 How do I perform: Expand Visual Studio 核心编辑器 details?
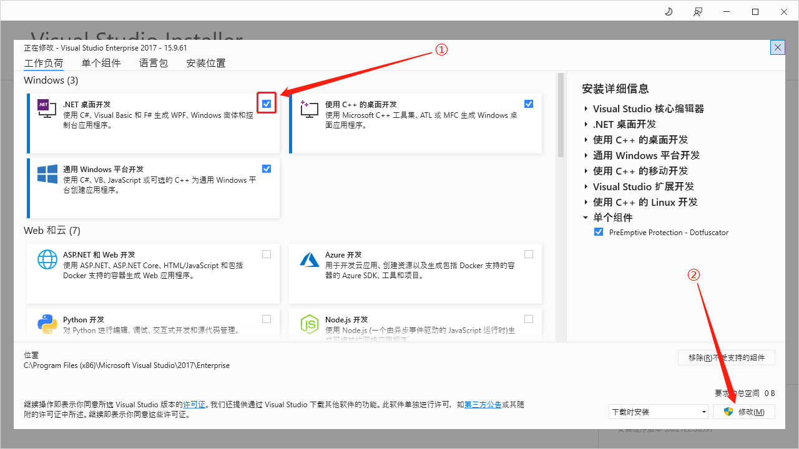click(x=586, y=109)
